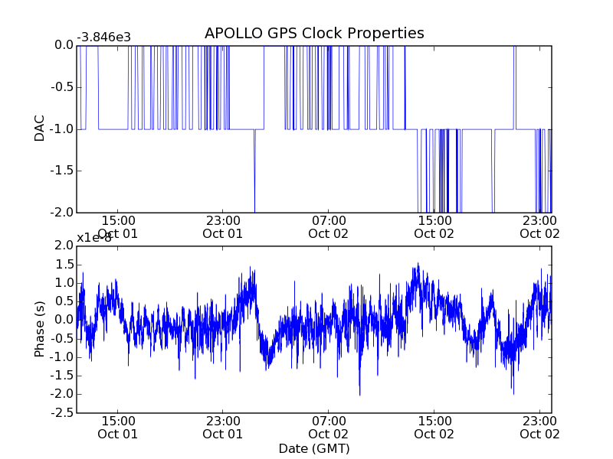Click the 'APOLLO GPS Clock Properties' title

(x=314, y=33)
